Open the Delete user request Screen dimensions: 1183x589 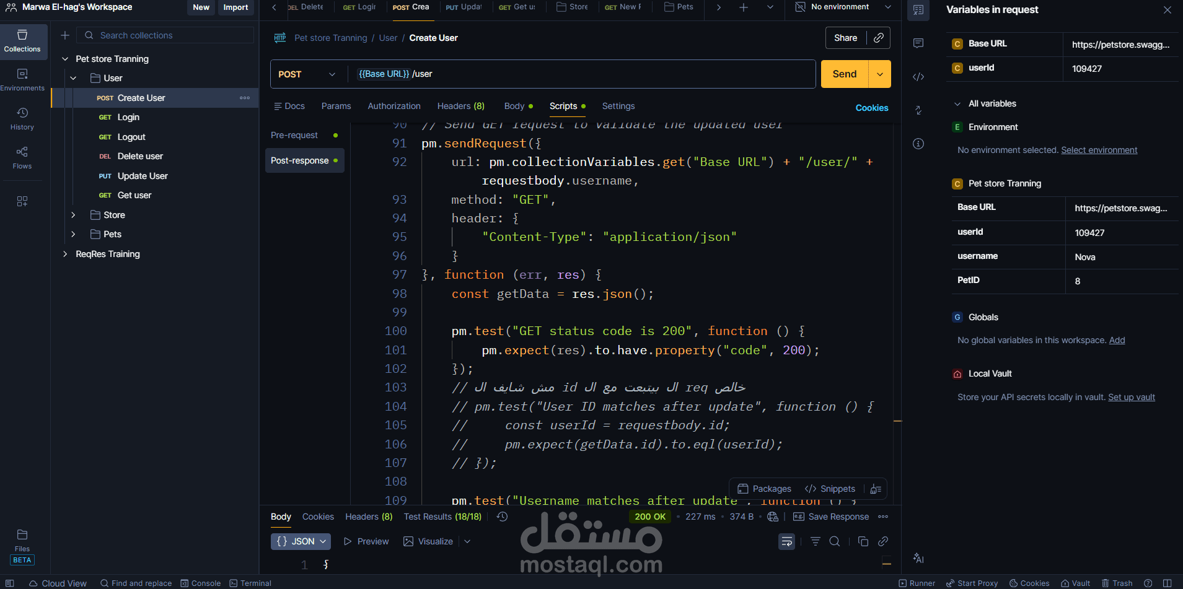[139, 156]
